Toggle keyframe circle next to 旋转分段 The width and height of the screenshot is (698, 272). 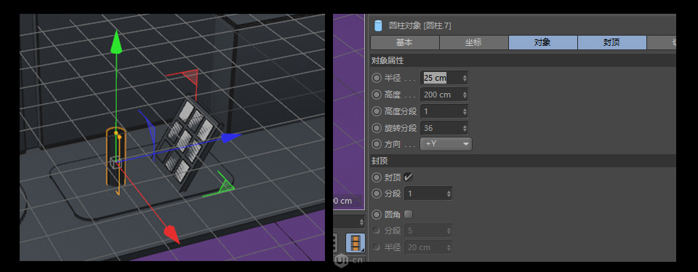[x=377, y=128]
